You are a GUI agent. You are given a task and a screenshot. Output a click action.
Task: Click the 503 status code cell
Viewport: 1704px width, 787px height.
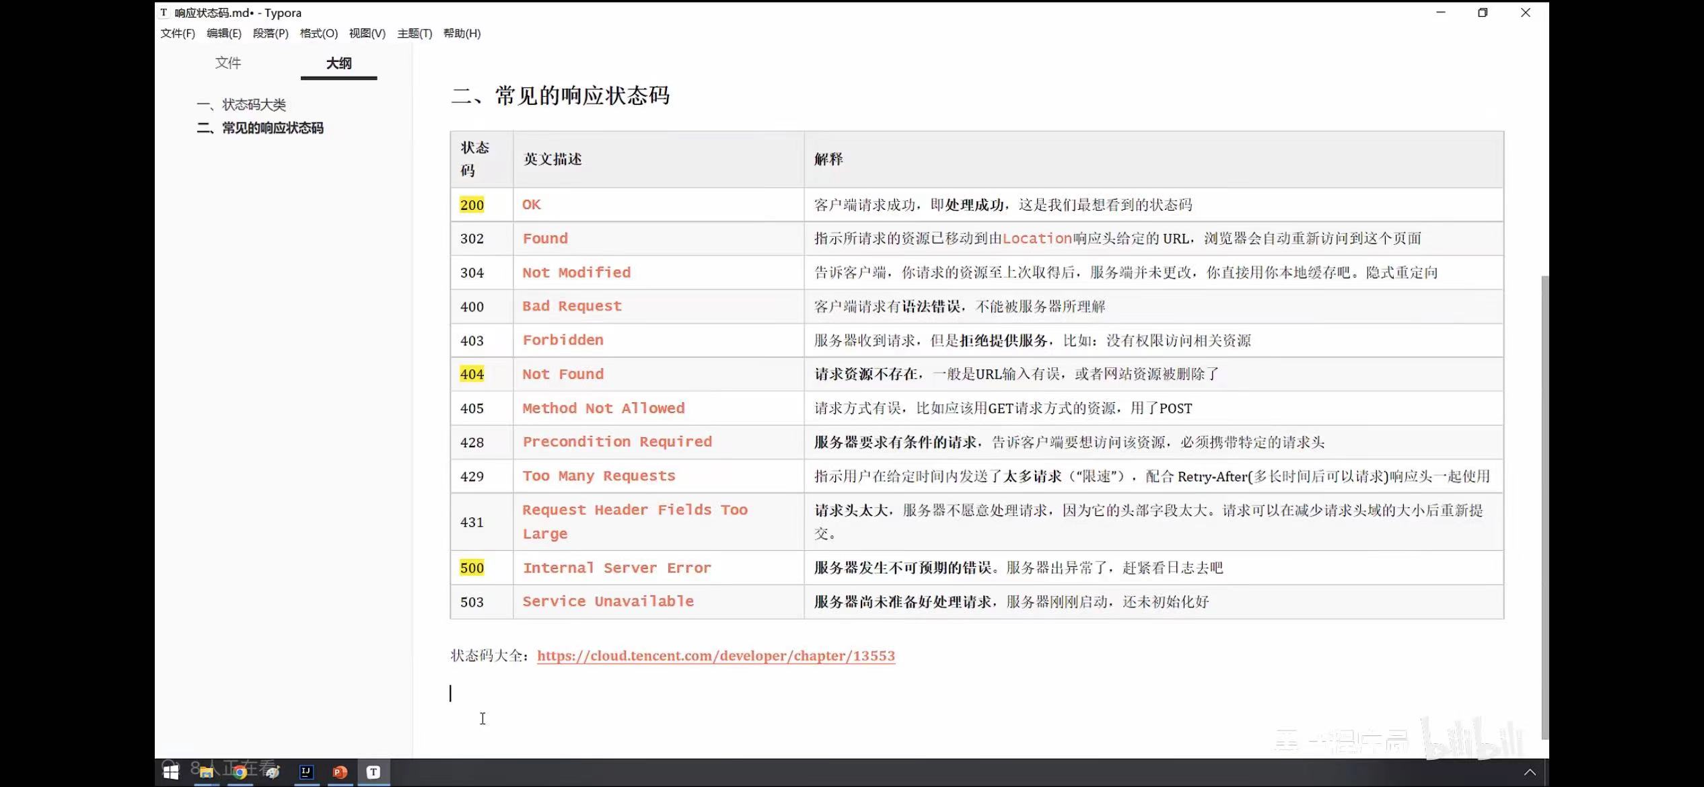click(482, 602)
